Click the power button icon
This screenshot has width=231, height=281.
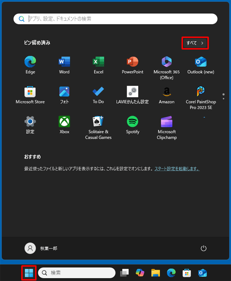click(x=203, y=249)
